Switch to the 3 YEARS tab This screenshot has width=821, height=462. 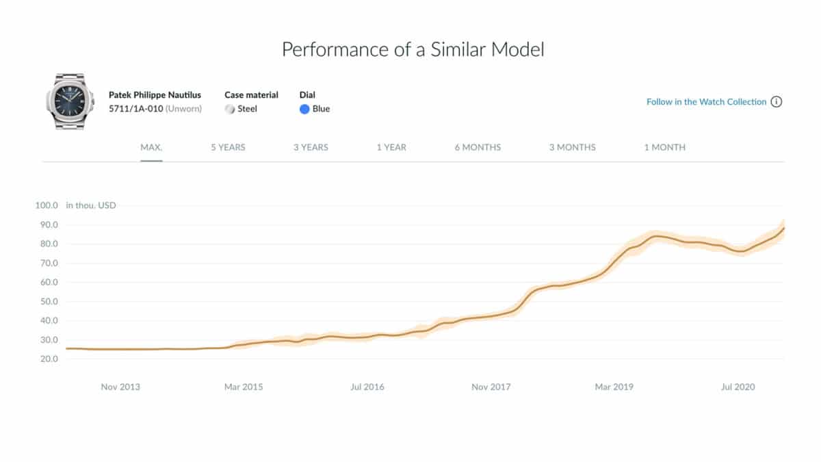(311, 147)
